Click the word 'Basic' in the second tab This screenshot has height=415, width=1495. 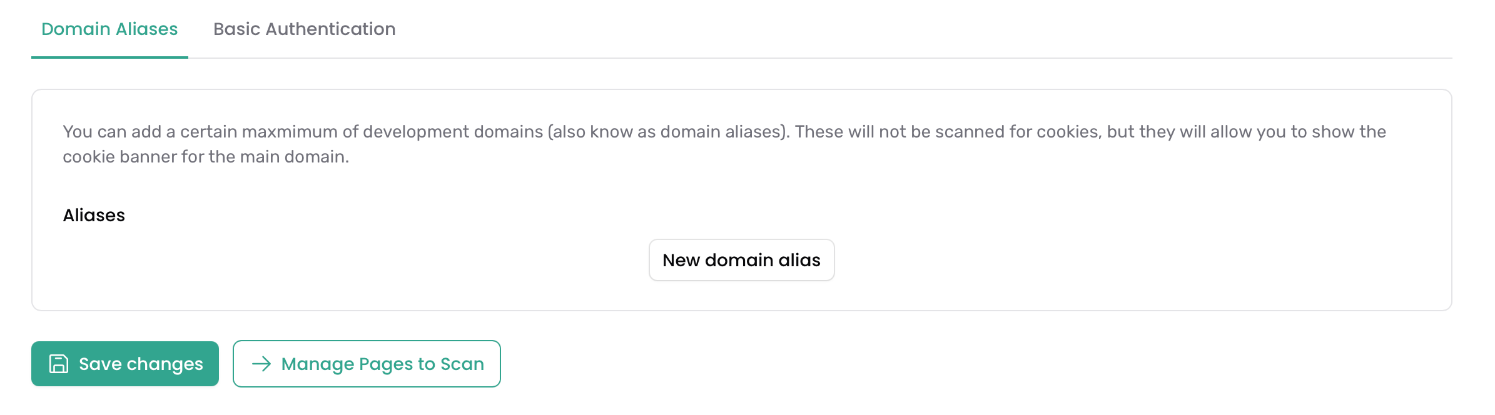[236, 29]
